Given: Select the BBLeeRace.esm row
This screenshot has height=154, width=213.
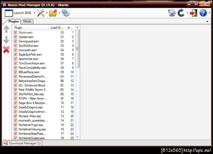Looking at the screenshot, I should tap(44, 72).
